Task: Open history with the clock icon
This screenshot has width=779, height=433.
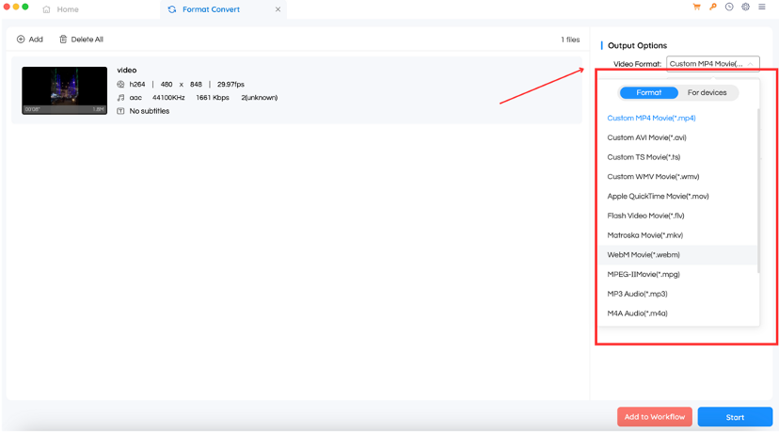Action: pos(729,8)
